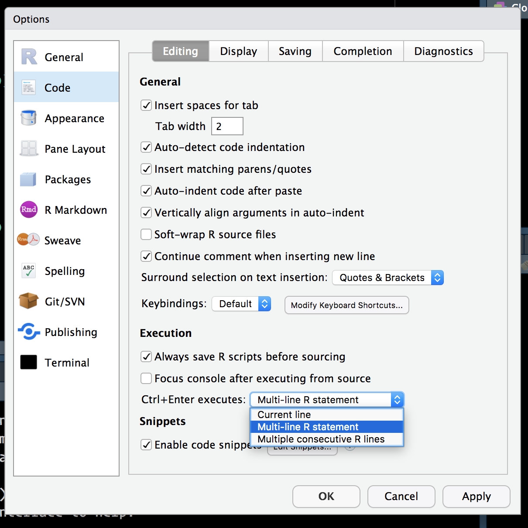Click the Git/SVN cardboard box icon

pos(29,301)
